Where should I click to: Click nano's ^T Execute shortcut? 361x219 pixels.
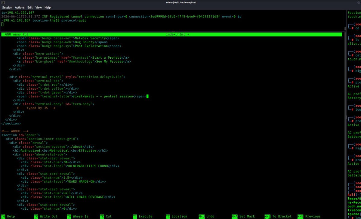(x=143, y=216)
